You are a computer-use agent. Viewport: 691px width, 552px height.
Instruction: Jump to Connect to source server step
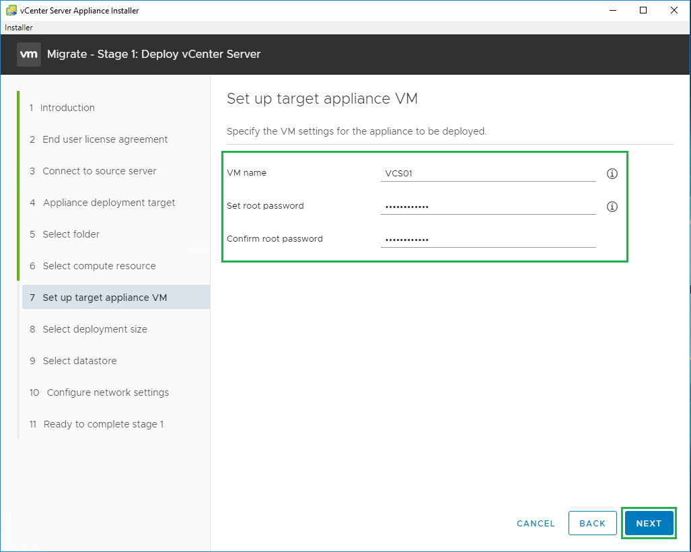point(99,171)
